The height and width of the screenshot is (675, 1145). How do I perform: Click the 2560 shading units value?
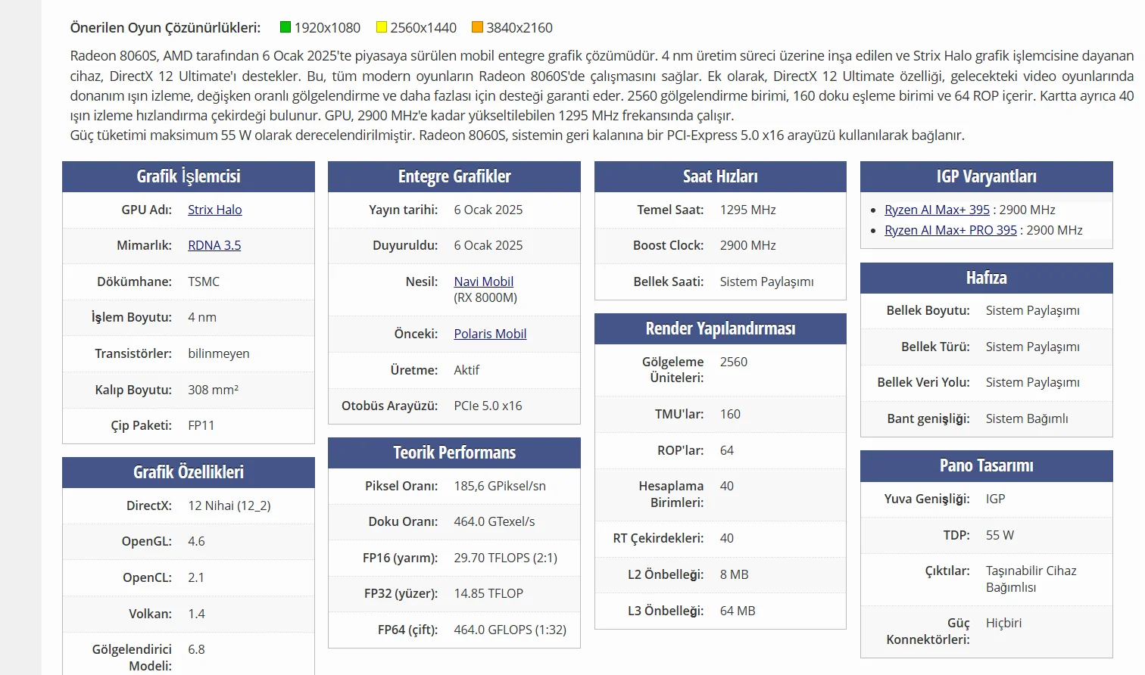[x=734, y=362]
